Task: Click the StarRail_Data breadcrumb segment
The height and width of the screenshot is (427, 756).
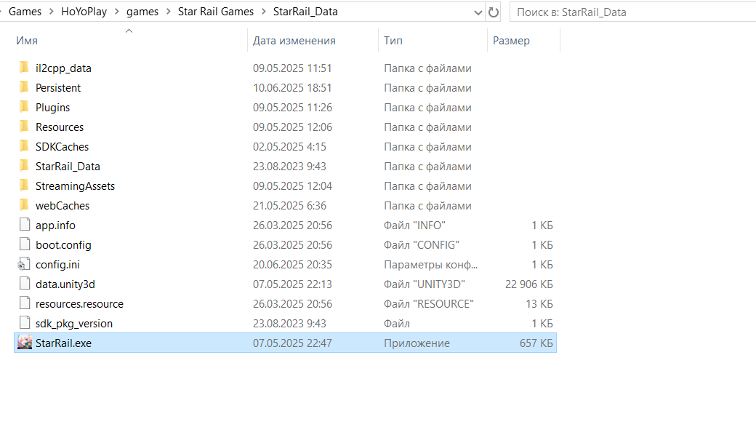Action: 305,12
